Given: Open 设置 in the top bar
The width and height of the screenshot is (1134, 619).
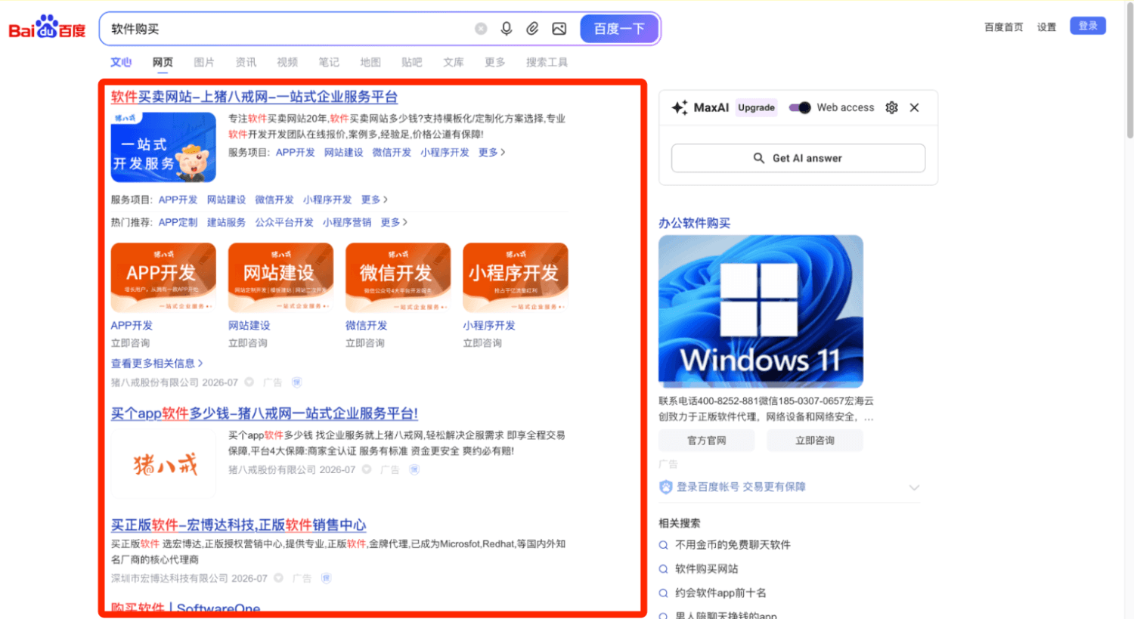Looking at the screenshot, I should (x=1046, y=27).
